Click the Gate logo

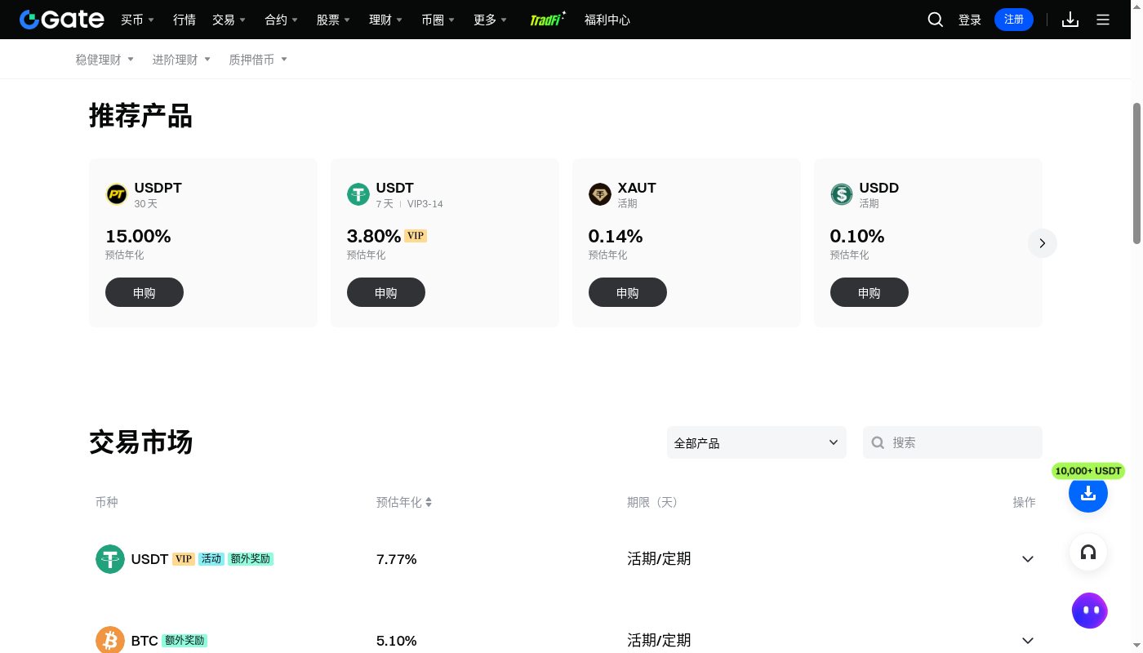(x=62, y=20)
